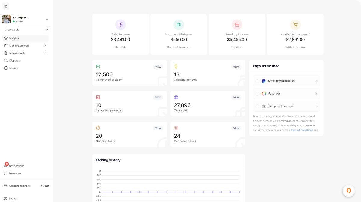
Task: View Ongoing projects
Action: [236, 67]
